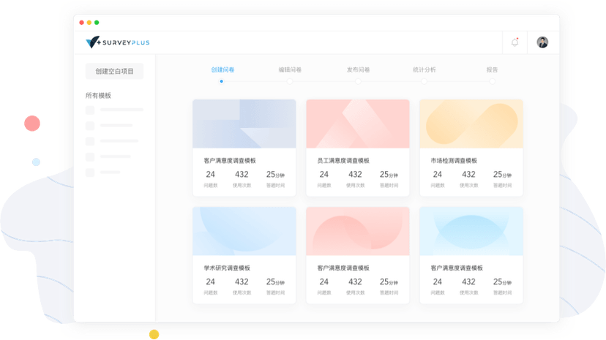Viewport: 606px width, 340px height.
Task: Open the light blue lens-shaped template thumbnail
Action: (x=471, y=231)
